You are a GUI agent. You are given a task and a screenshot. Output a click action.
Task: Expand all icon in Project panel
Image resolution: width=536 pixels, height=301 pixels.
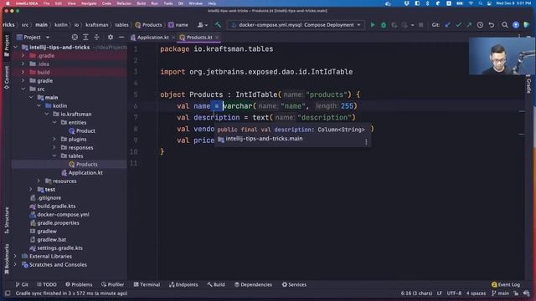(x=85, y=37)
